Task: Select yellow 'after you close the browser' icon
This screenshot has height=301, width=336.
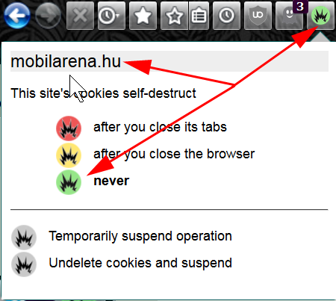Action: (x=69, y=155)
